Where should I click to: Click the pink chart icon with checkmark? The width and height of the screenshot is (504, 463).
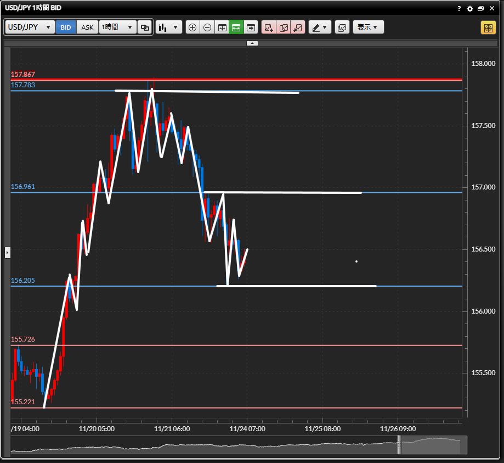284,27
